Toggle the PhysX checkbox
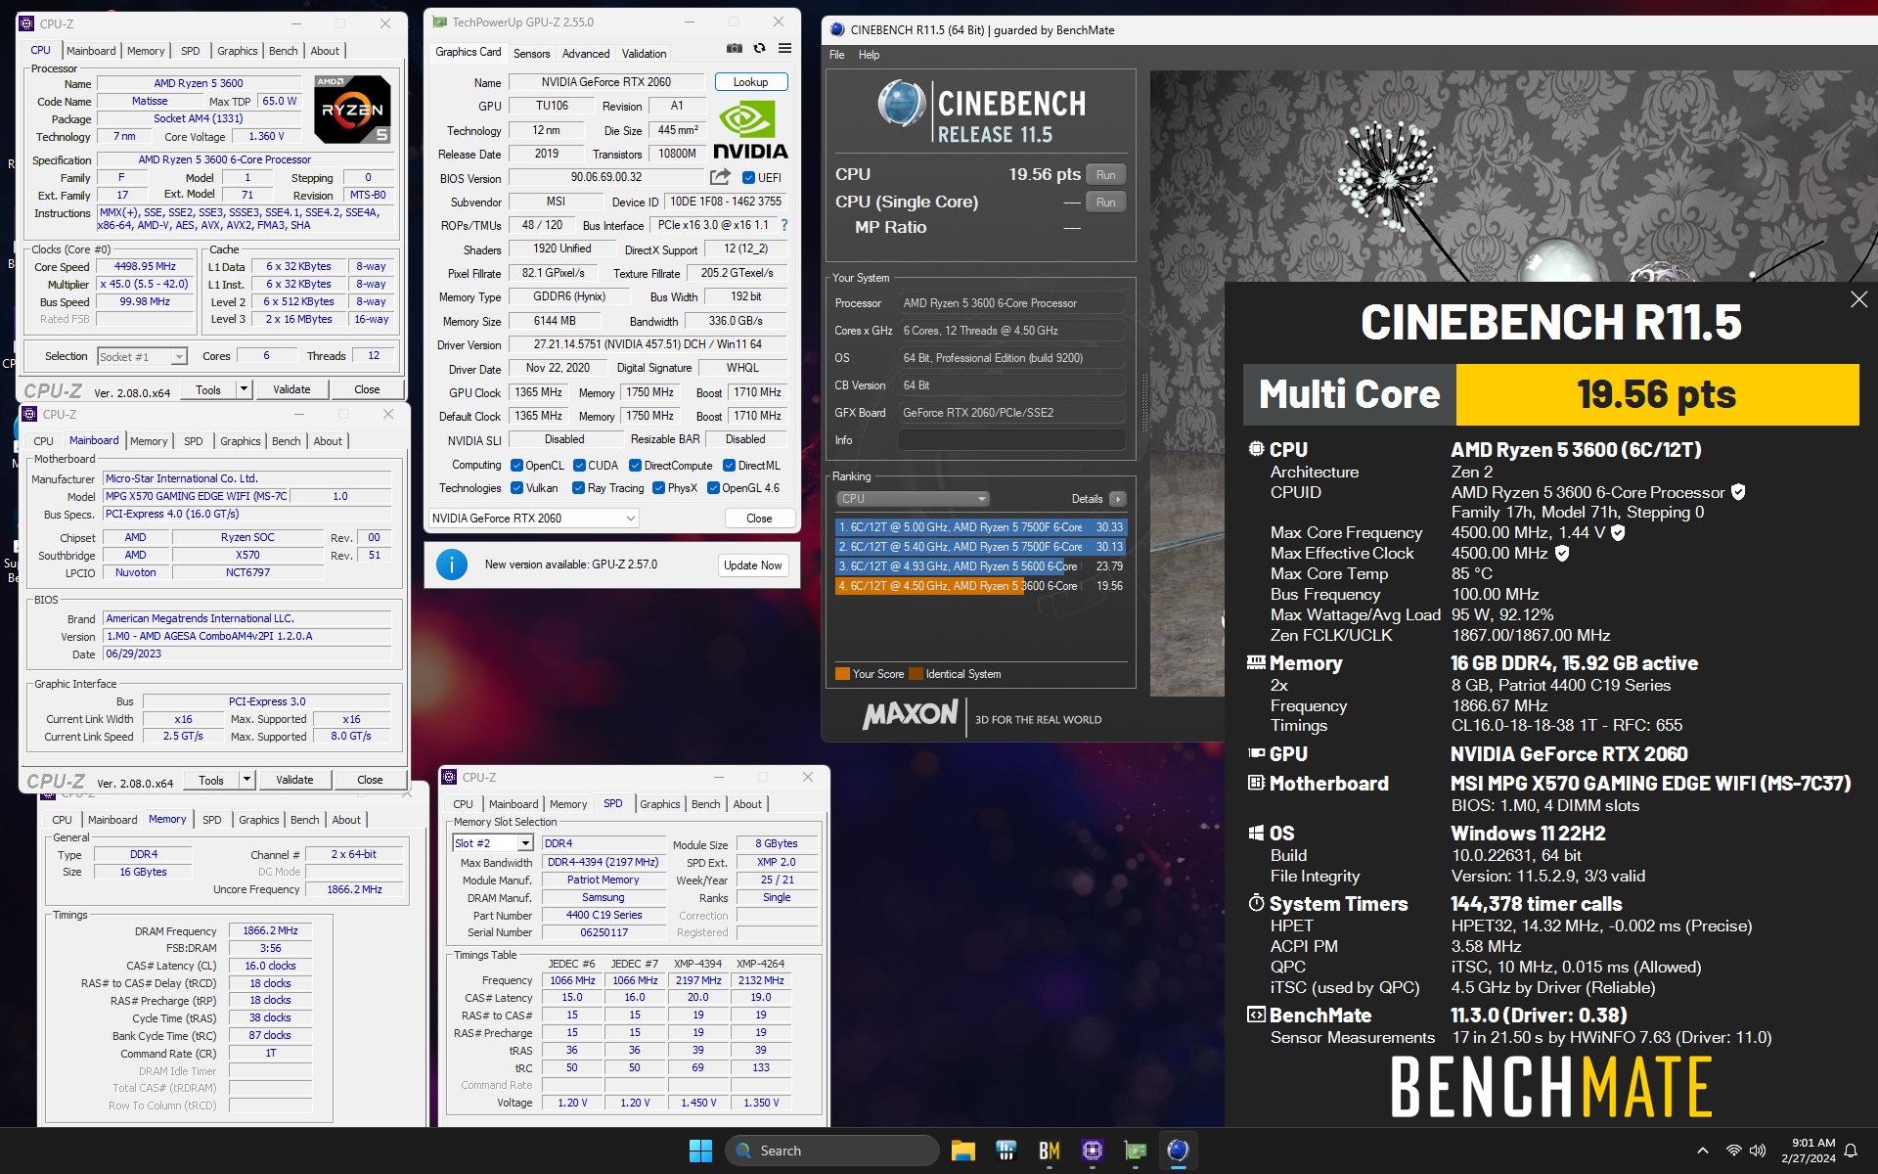Viewport: 1878px width, 1174px height. tap(658, 488)
